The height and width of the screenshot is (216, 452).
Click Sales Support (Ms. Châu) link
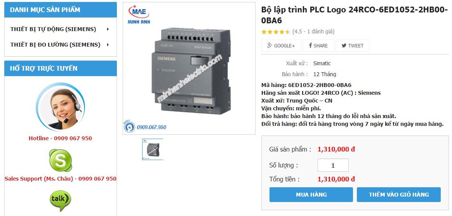[x=60, y=179]
